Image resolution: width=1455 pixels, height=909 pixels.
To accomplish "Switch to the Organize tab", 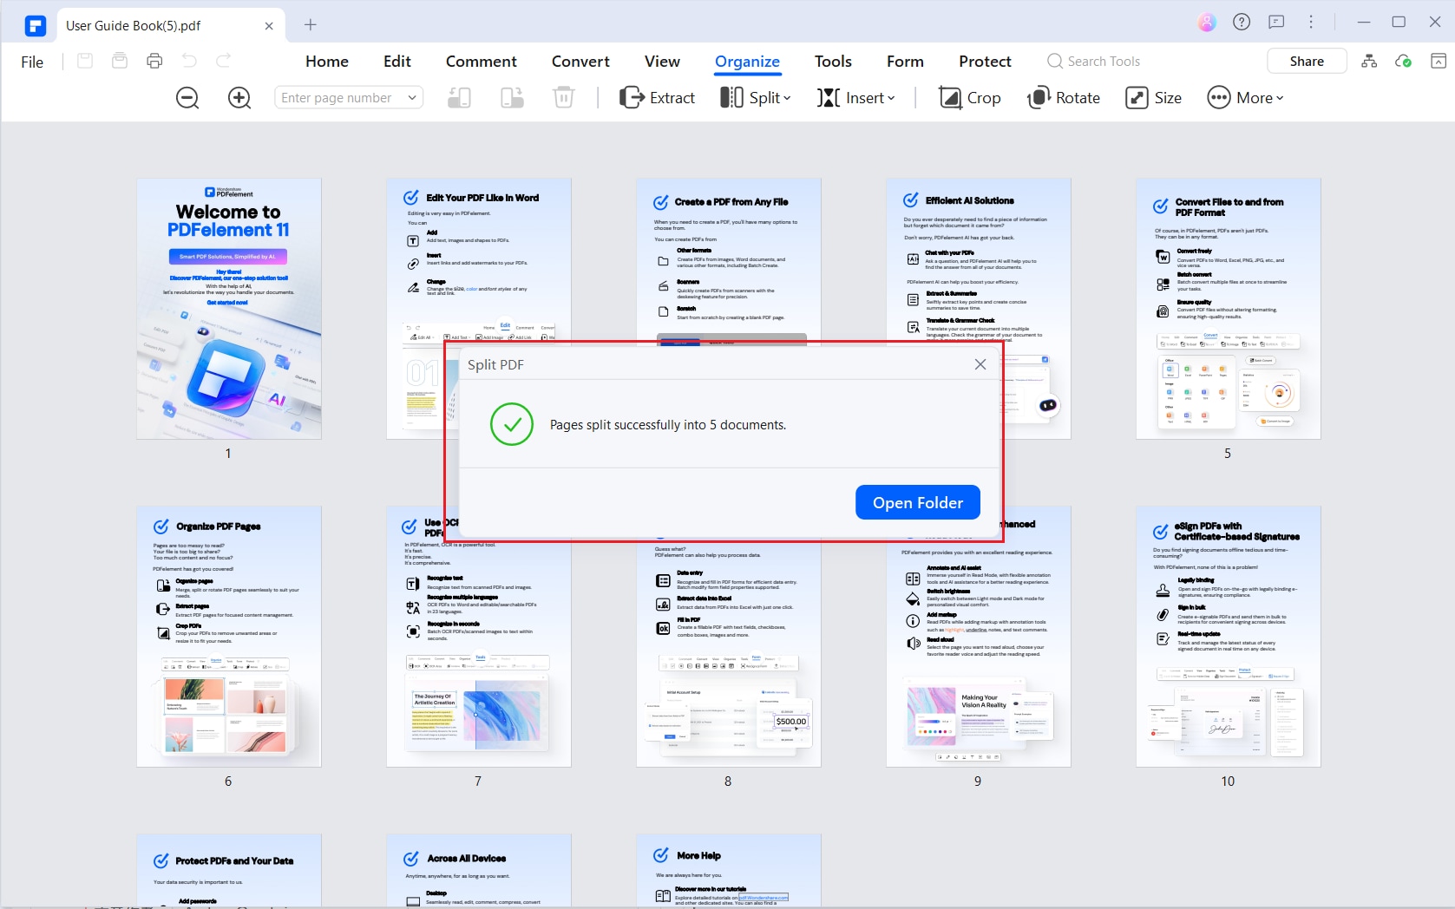I will point(747,62).
